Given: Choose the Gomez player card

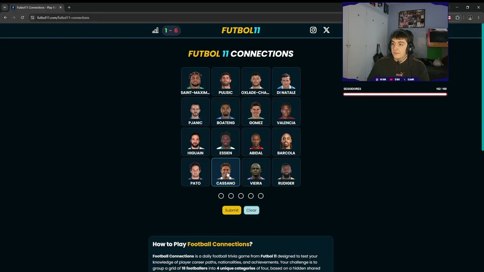Looking at the screenshot, I should 256,111.
